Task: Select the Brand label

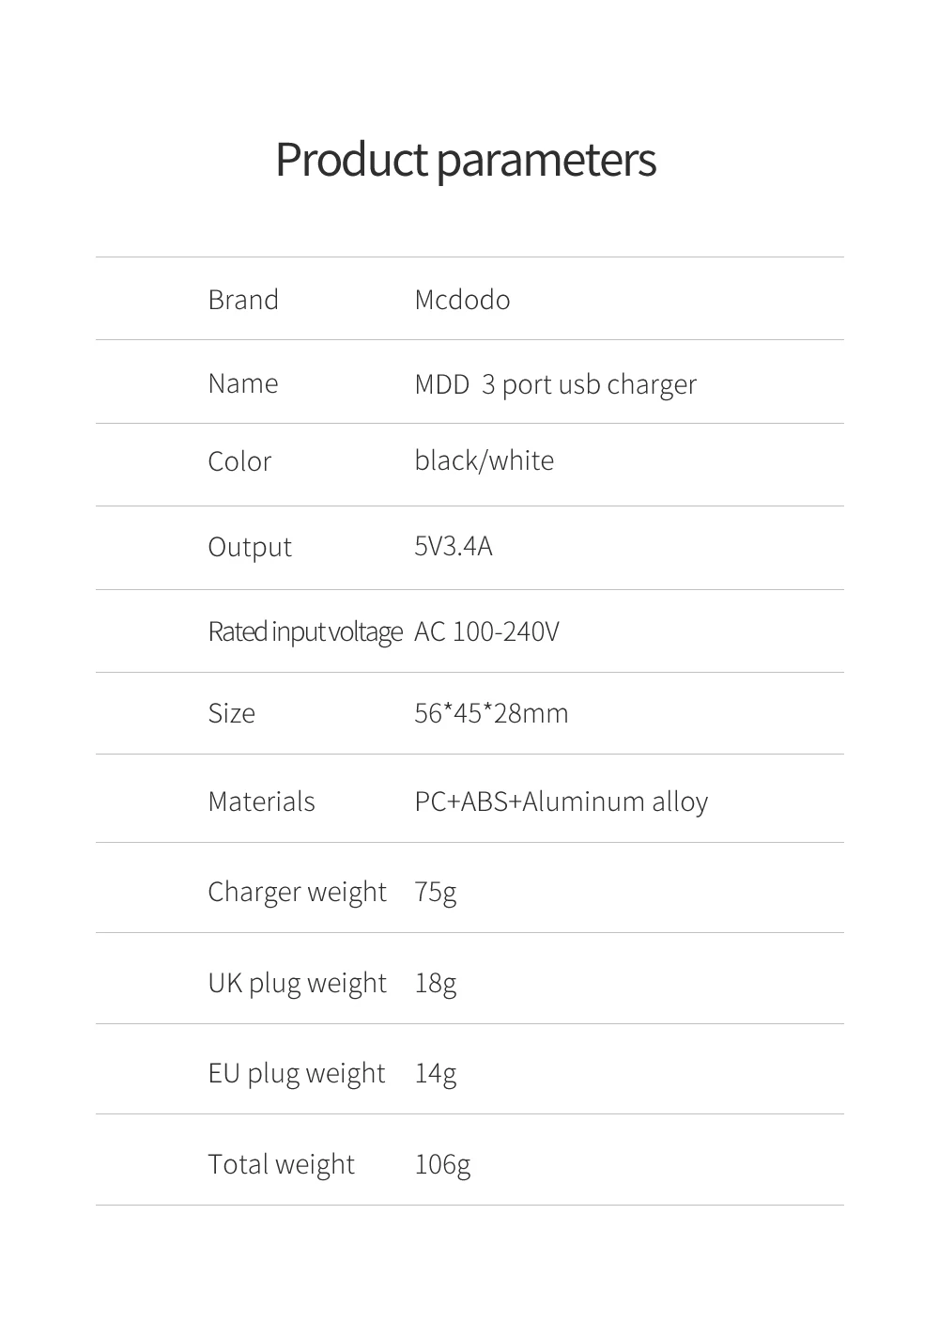Action: click(x=243, y=300)
